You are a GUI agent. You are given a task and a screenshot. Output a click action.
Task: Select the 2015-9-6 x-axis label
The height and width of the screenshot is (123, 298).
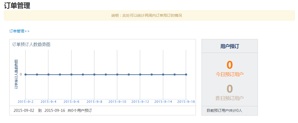click(x=72, y=102)
